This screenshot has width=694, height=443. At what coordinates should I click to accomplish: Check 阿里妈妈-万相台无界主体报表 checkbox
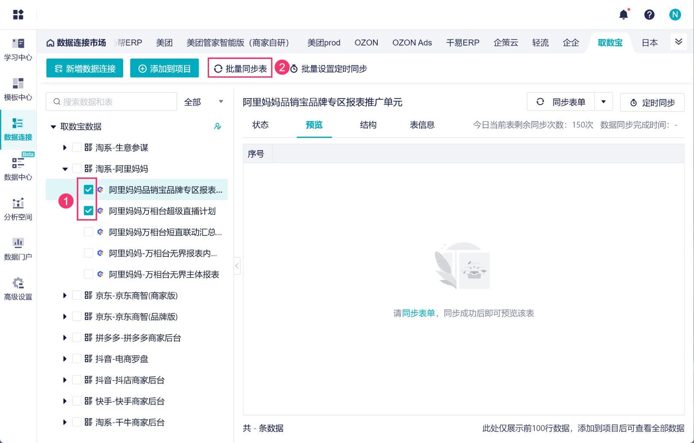[x=88, y=274]
